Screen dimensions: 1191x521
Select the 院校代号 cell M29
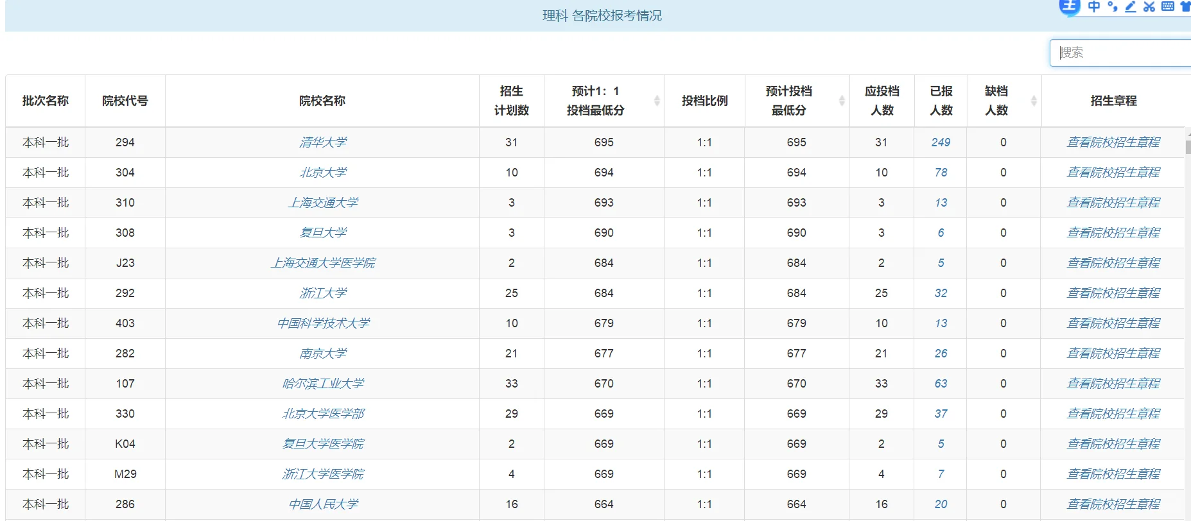[125, 474]
